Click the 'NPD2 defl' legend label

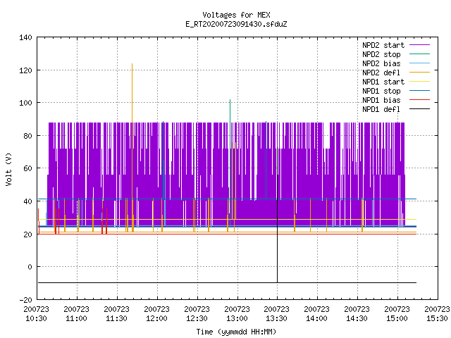(x=381, y=73)
